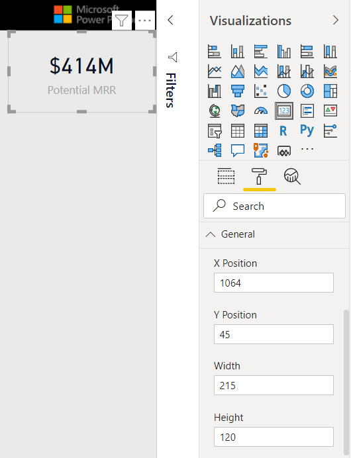Screen dimensions: 351x458
Task: Open the Fields well tab
Action: tap(226, 176)
